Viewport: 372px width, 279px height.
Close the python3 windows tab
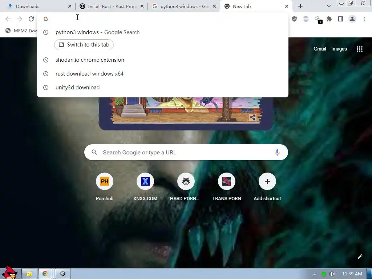(x=214, y=7)
